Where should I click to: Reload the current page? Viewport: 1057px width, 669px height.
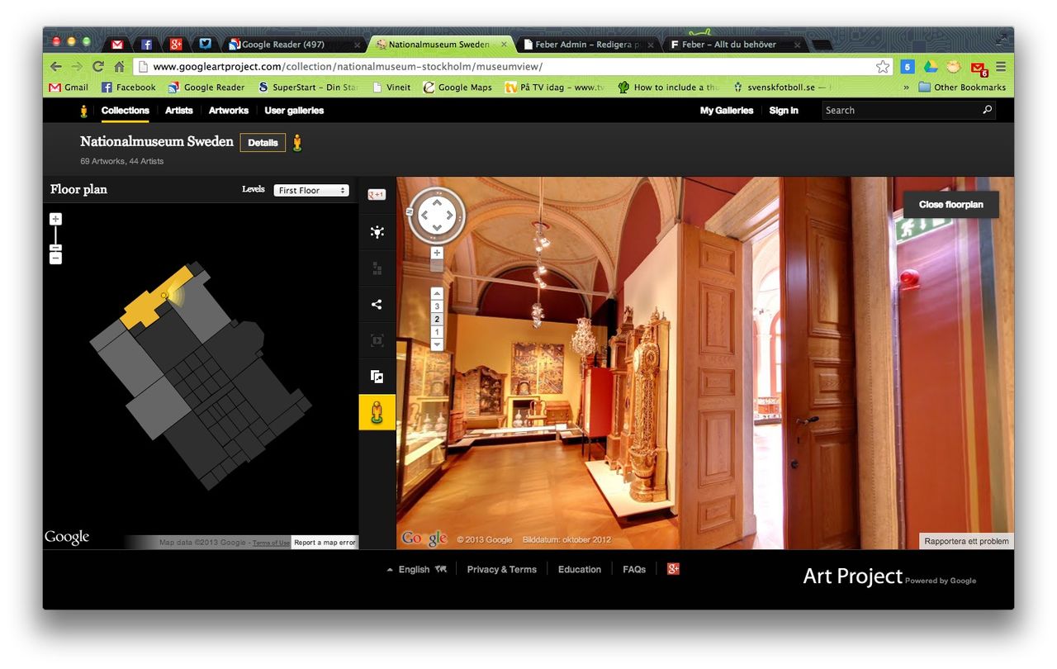coord(98,67)
